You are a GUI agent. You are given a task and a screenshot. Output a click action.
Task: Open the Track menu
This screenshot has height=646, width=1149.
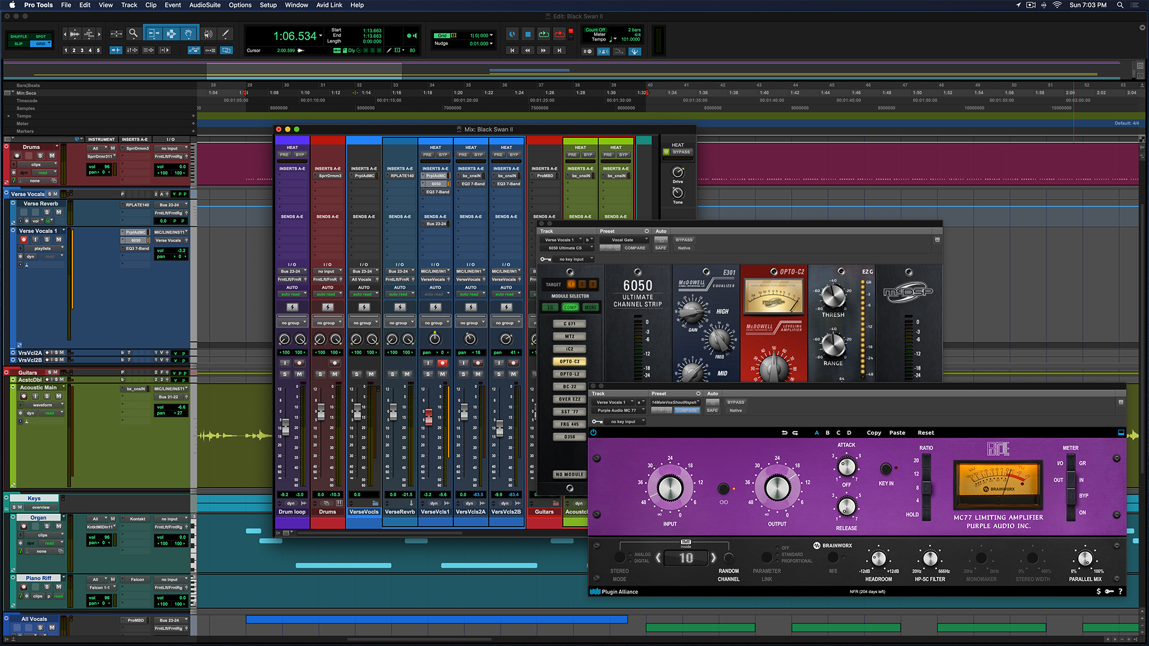click(x=129, y=5)
